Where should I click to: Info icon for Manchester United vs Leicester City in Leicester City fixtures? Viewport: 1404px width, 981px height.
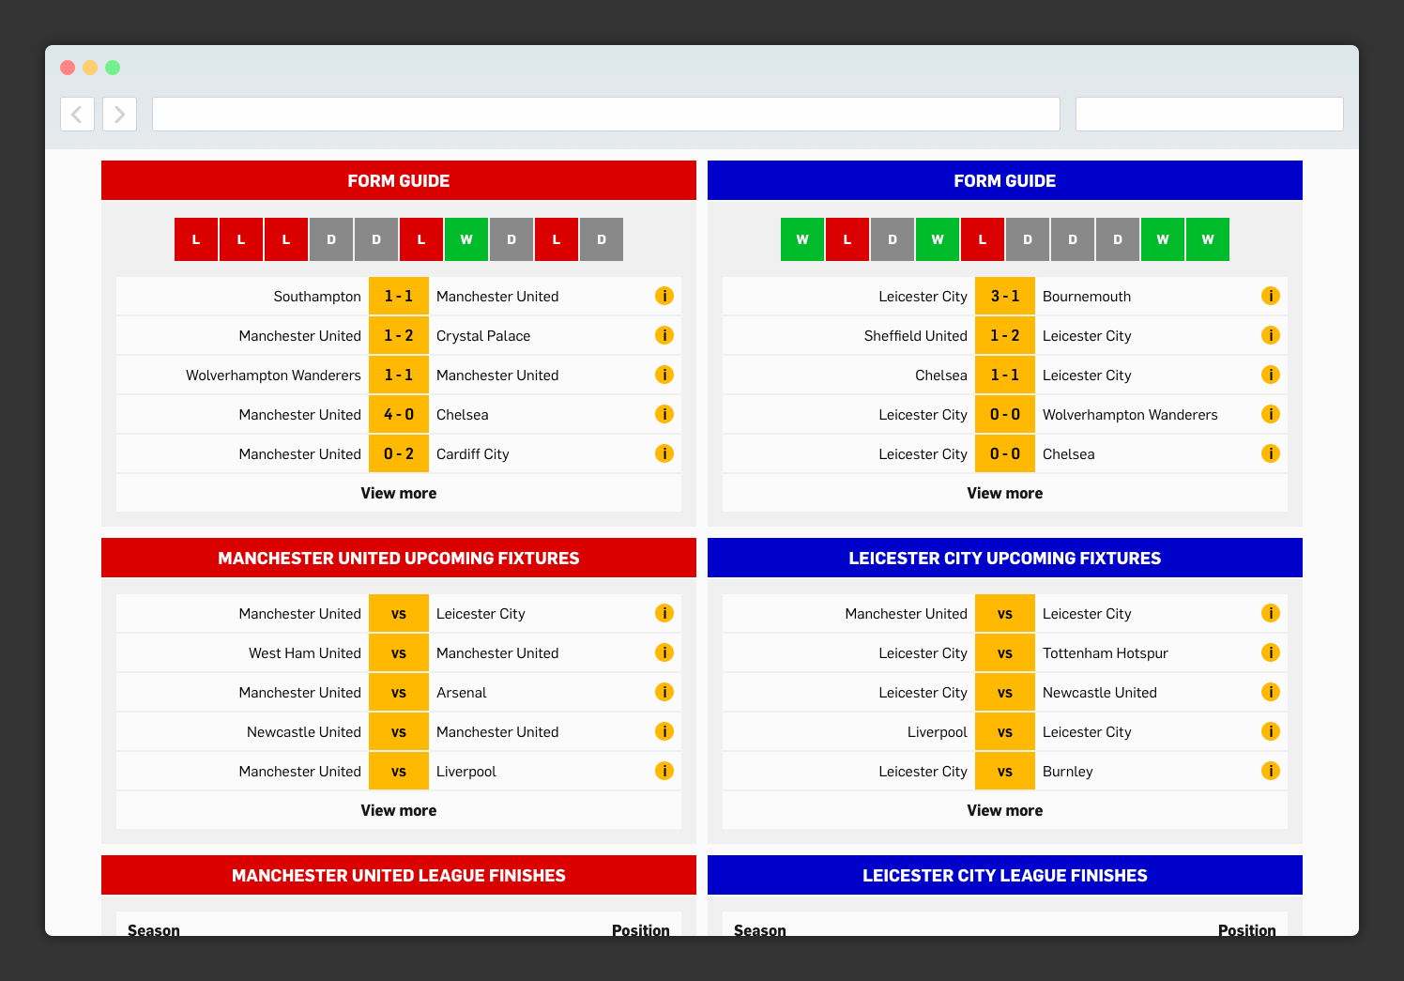coord(1271,613)
